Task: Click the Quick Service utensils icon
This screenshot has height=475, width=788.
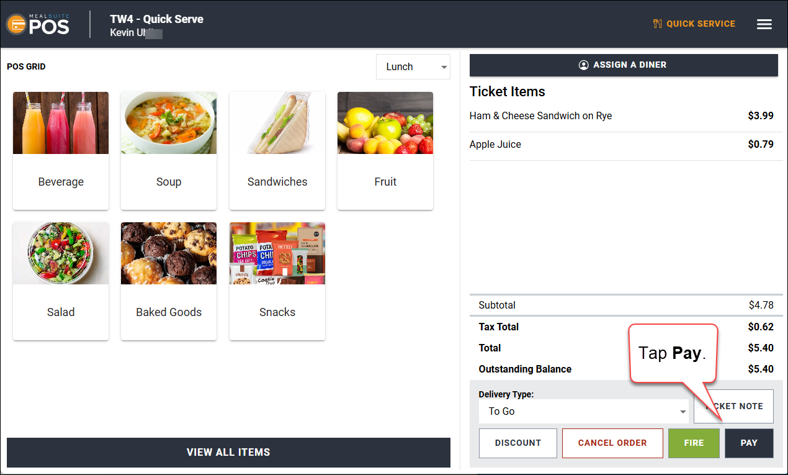Action: pyautogui.click(x=658, y=24)
